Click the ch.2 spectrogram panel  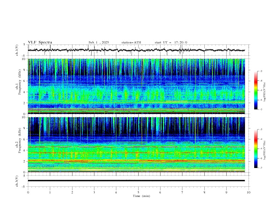[x=136, y=145]
